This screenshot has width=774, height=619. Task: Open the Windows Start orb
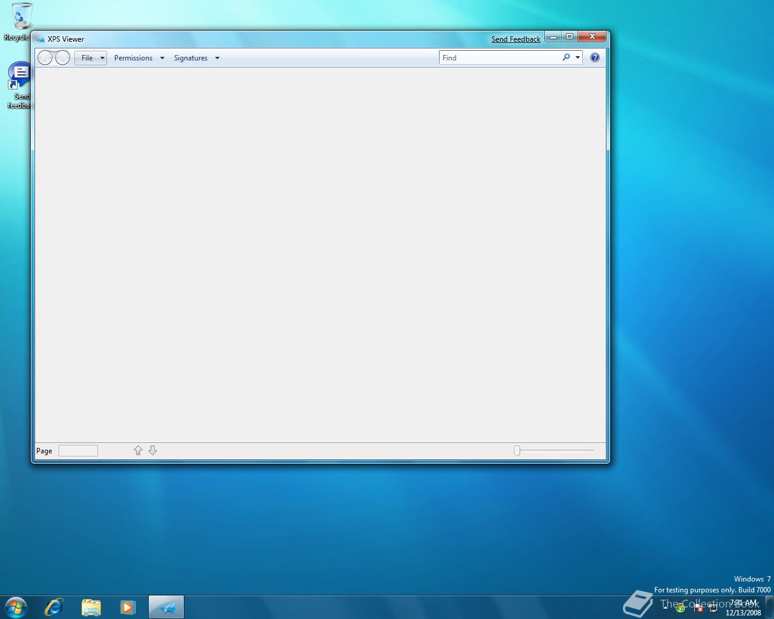16,607
